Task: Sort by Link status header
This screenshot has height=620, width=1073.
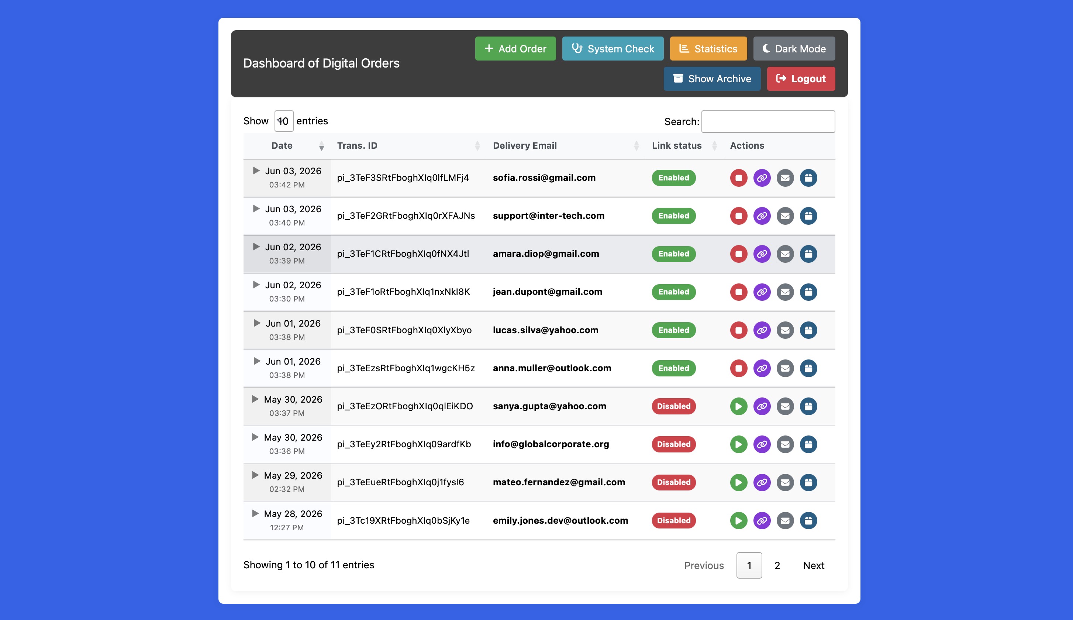Action: tap(684, 146)
